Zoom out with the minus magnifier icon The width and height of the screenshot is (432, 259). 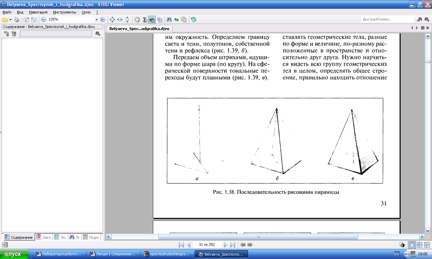(x=44, y=20)
